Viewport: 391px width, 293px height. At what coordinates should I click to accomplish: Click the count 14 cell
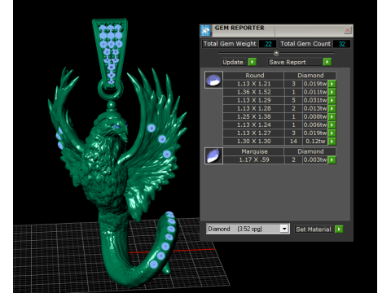(293, 142)
